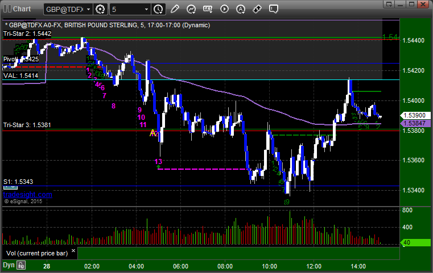This screenshot has width=433, height=273.
Task: Click the window pin options button
Action: point(389,4)
